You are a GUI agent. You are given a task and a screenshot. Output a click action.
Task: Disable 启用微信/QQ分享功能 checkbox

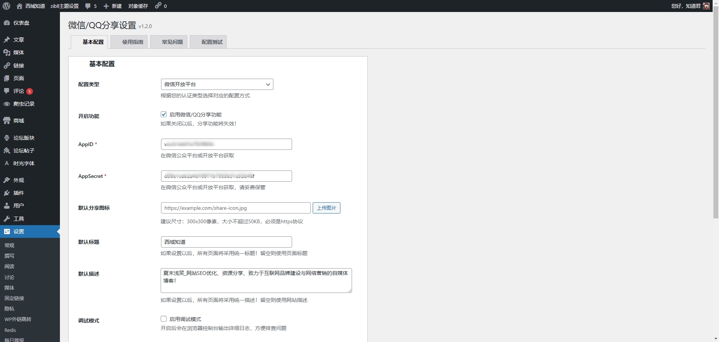(x=164, y=114)
